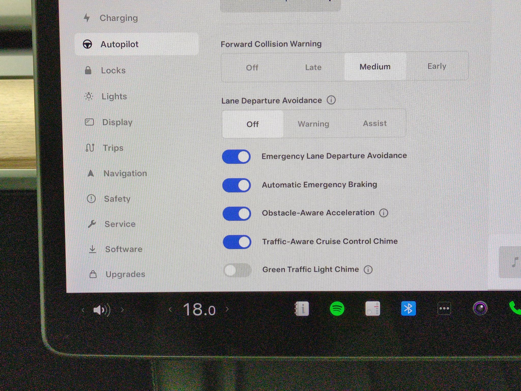Decrease volume with left arrow
521x391 pixels.
click(83, 310)
